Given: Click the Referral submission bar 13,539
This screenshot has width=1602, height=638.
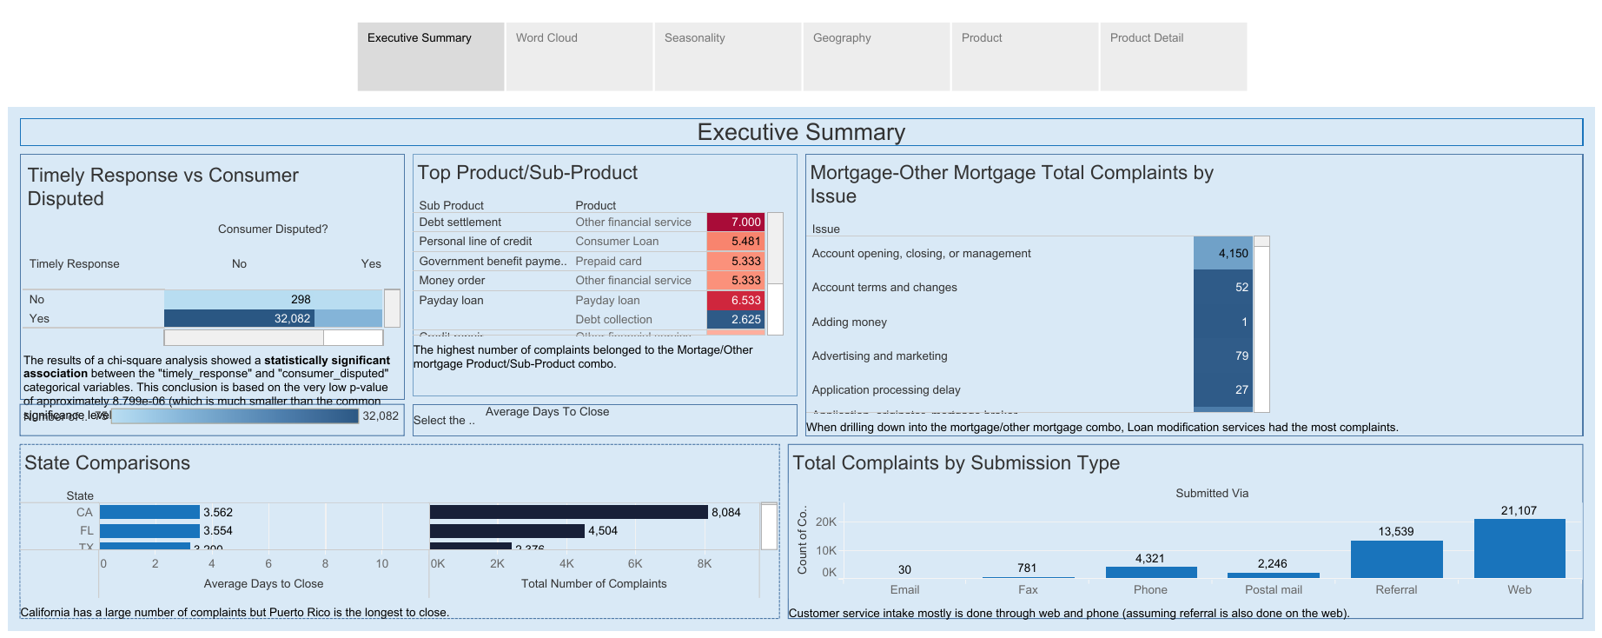Looking at the screenshot, I should 1396,559.
